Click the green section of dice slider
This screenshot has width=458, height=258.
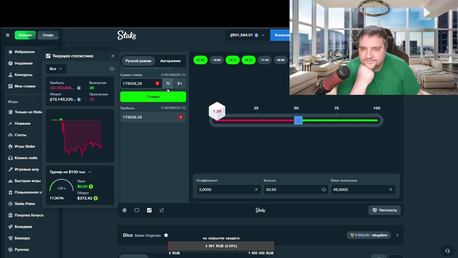point(340,120)
